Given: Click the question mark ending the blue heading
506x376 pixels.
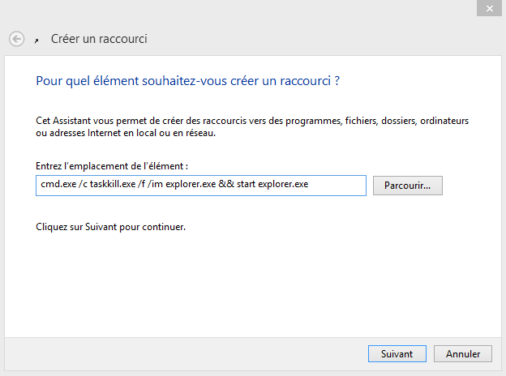Looking at the screenshot, I should point(337,80).
